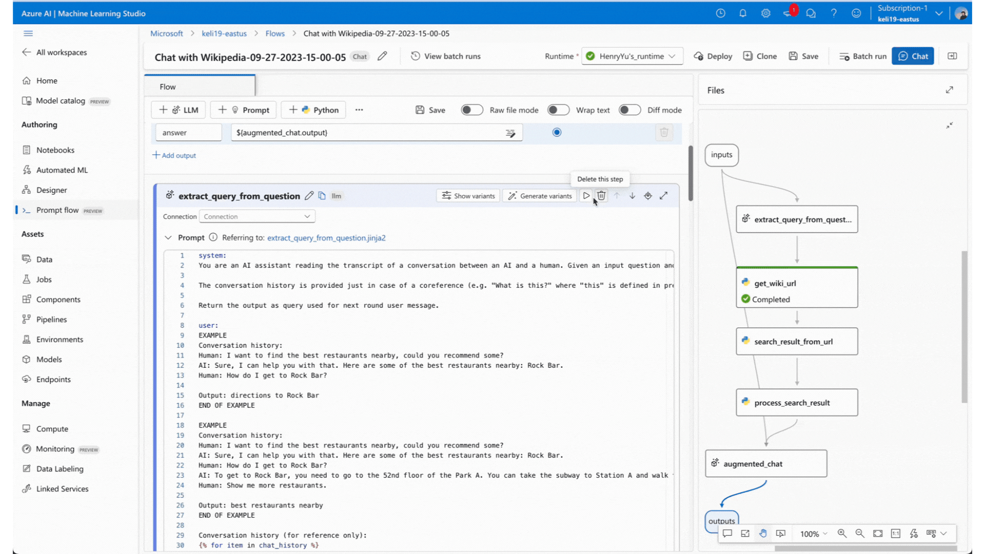The image size is (985, 554).
Task: Rename flow using pencil edit icon
Action: (x=382, y=56)
